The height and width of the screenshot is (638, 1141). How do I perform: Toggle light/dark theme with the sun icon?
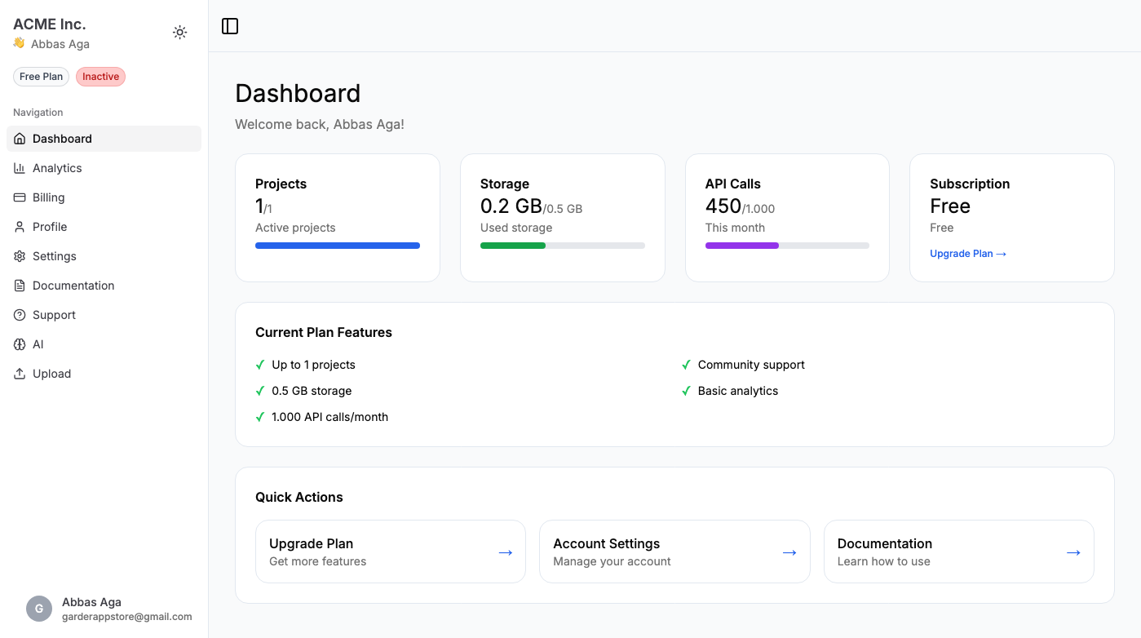pos(179,32)
